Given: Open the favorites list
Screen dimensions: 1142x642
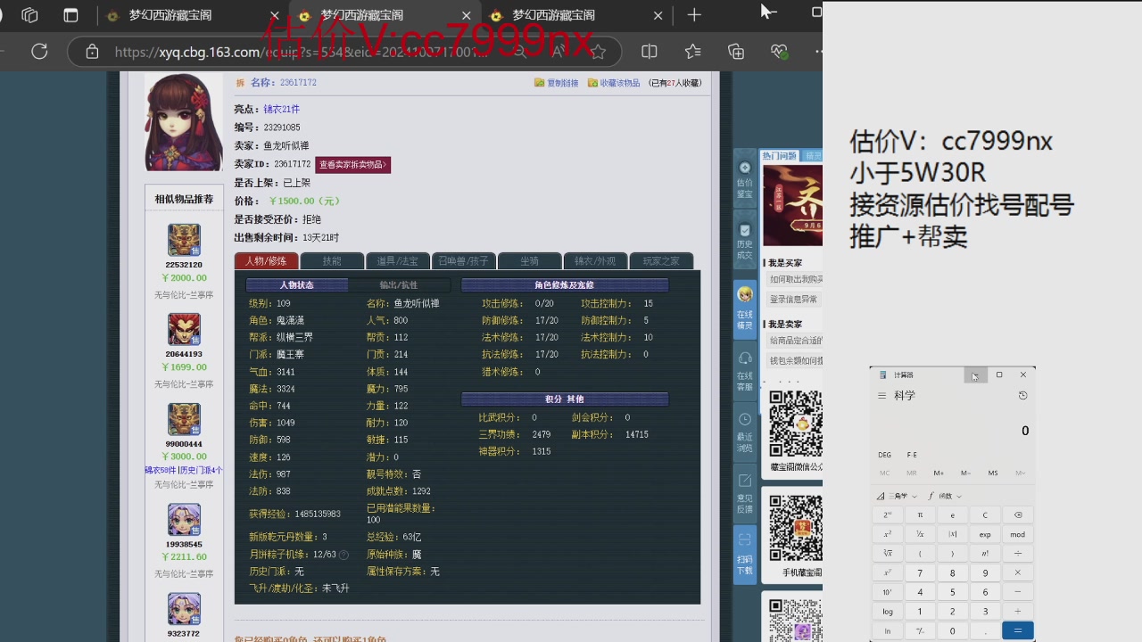Looking at the screenshot, I should tap(692, 52).
